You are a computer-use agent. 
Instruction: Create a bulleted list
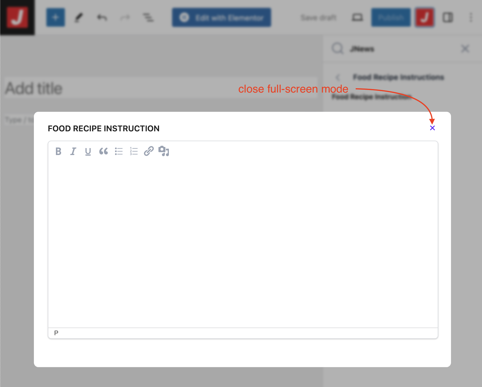click(x=119, y=151)
